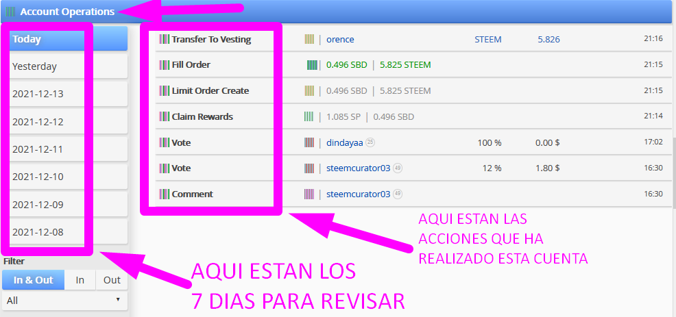Open steemcurator03 link in the Comment row
The width and height of the screenshot is (676, 317).
coord(359,194)
